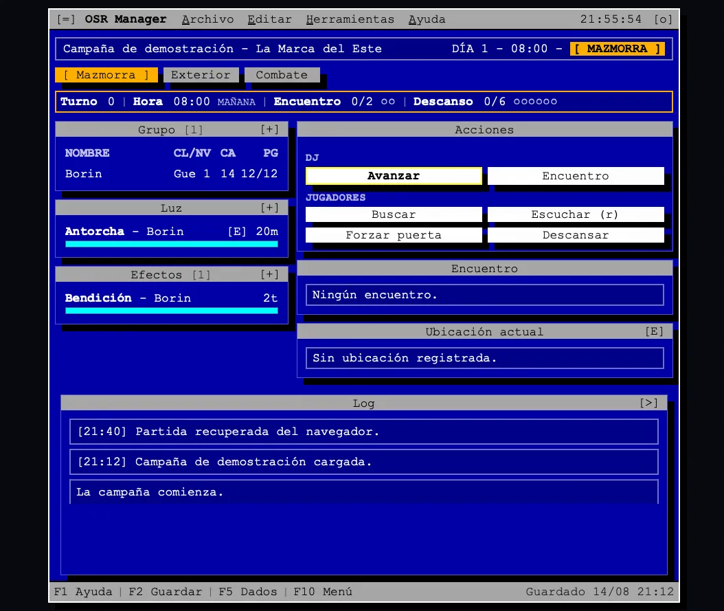Click F2 Guardar in status bar
This screenshot has width=724, height=611.
point(166,592)
